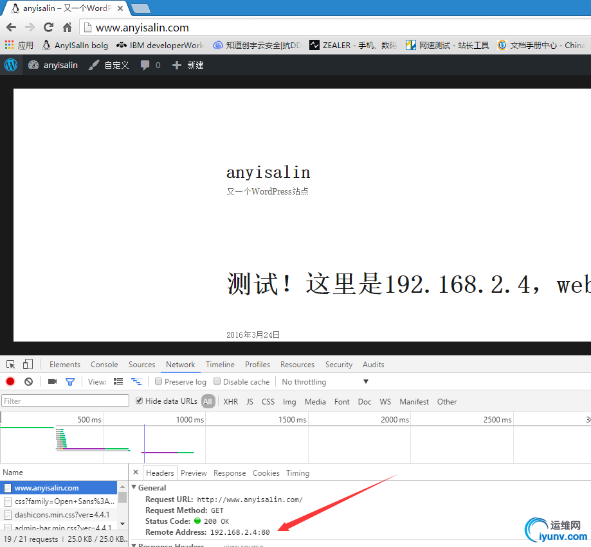Open the Cookies details tab
591x547 pixels.
click(x=266, y=473)
